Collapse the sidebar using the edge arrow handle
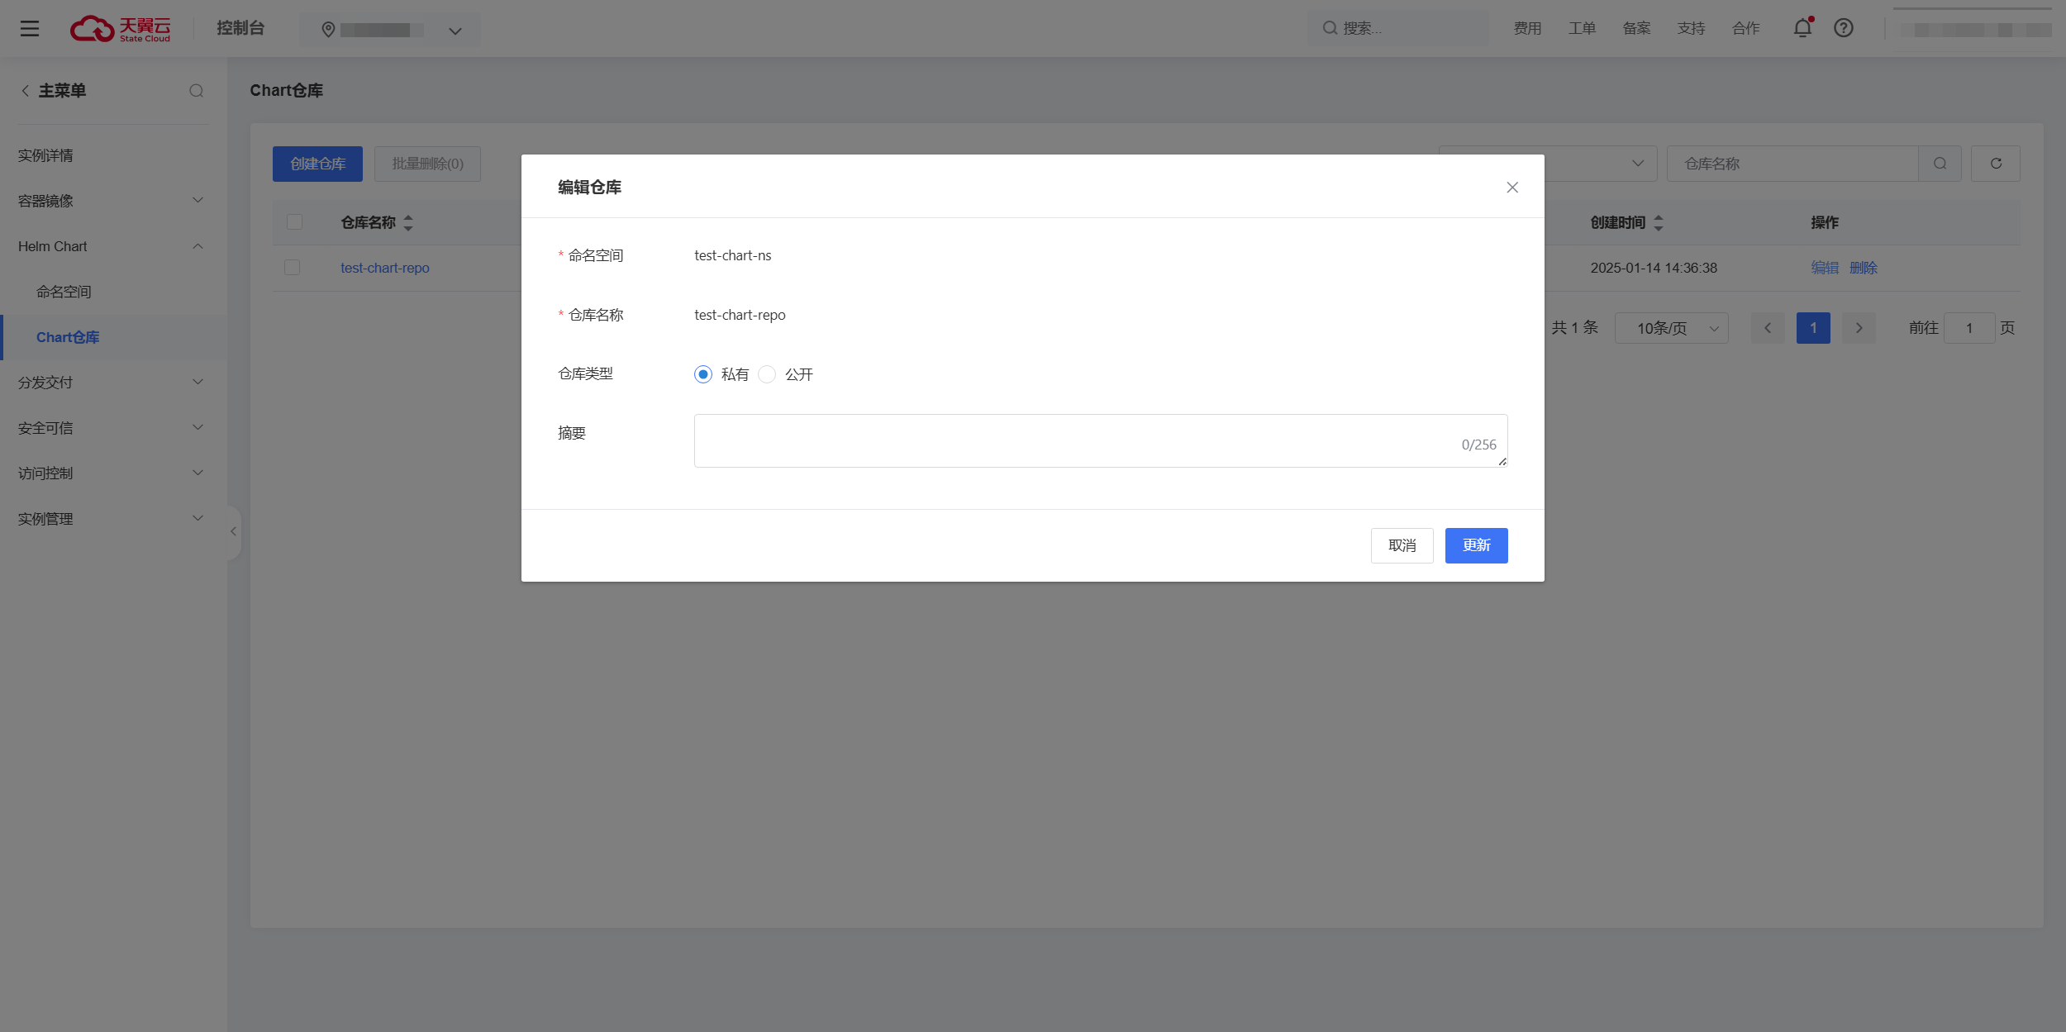Image resolution: width=2066 pixels, height=1032 pixels. click(x=233, y=531)
